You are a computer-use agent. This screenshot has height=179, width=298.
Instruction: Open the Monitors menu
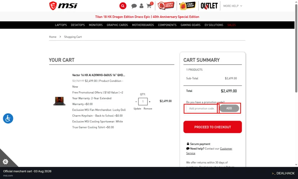coord(95,25)
